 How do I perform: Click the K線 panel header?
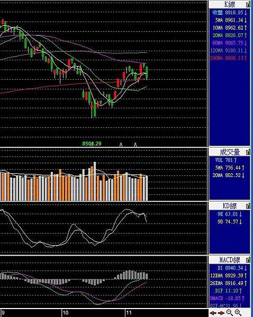click(x=229, y=4)
